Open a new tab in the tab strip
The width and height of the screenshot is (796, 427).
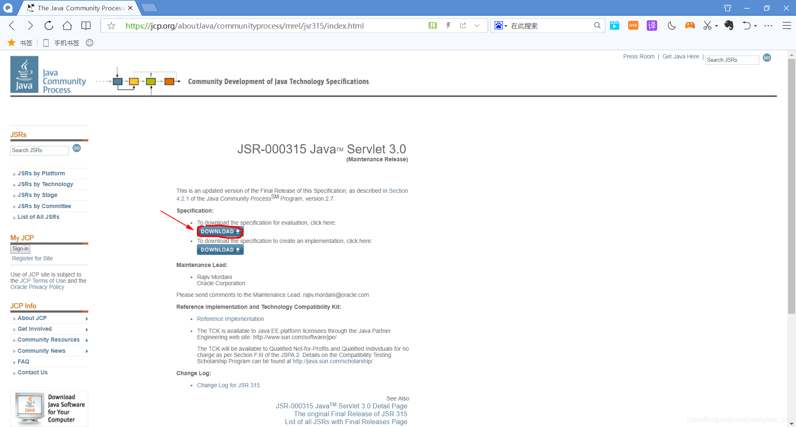[149, 7]
